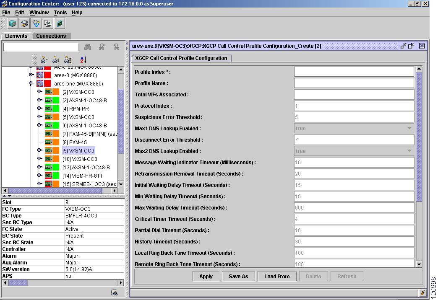The height and width of the screenshot is (300, 438).
Task: Open the File menu
Action: coord(6,13)
